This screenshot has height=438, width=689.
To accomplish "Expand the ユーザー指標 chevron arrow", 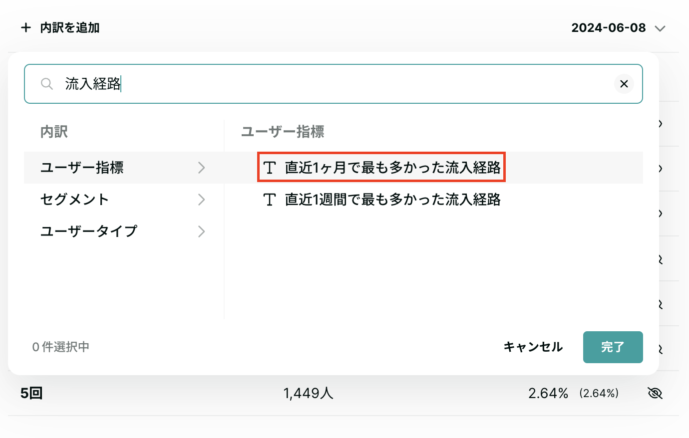I will click(x=201, y=168).
